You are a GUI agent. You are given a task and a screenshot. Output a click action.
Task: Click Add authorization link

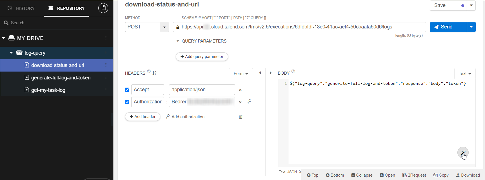(x=185, y=117)
